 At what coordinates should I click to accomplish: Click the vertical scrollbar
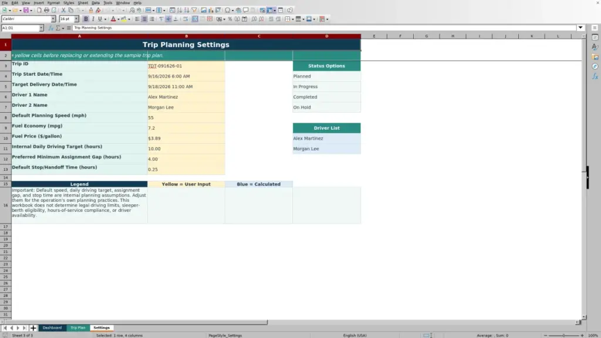click(x=584, y=177)
